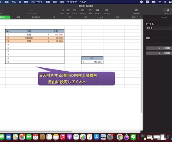Open Maps from the Dock

(x=15, y=137)
